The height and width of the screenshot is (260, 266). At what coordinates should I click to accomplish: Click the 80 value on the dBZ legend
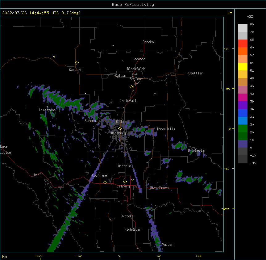point(252,24)
